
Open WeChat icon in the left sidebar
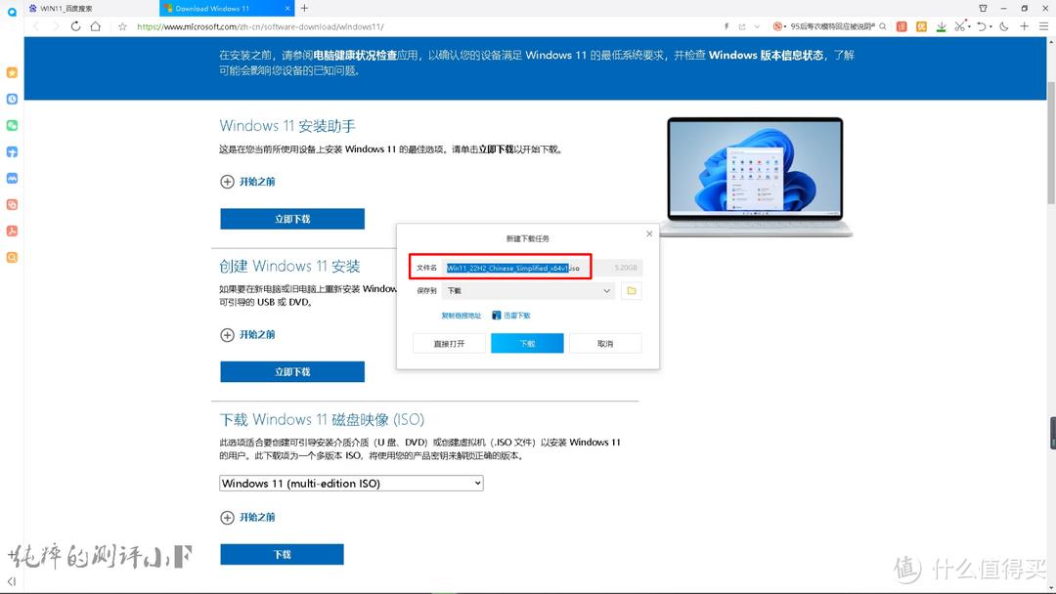click(12, 125)
